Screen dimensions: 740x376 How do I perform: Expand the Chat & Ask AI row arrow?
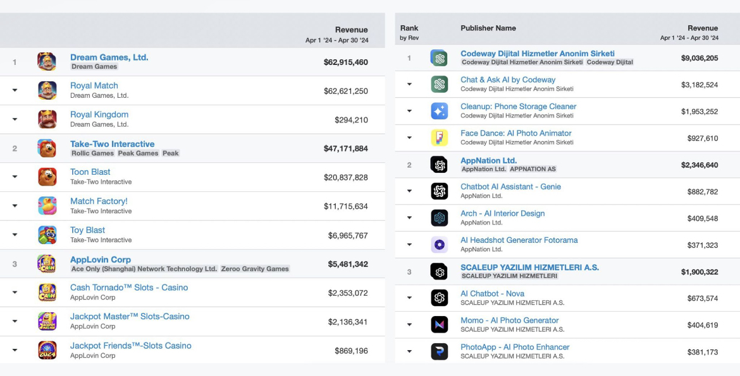(x=409, y=85)
